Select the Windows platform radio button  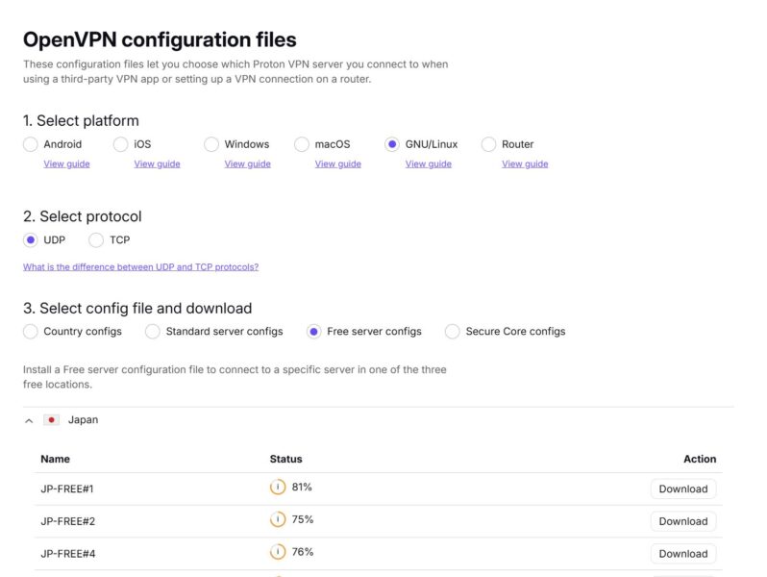tap(211, 144)
